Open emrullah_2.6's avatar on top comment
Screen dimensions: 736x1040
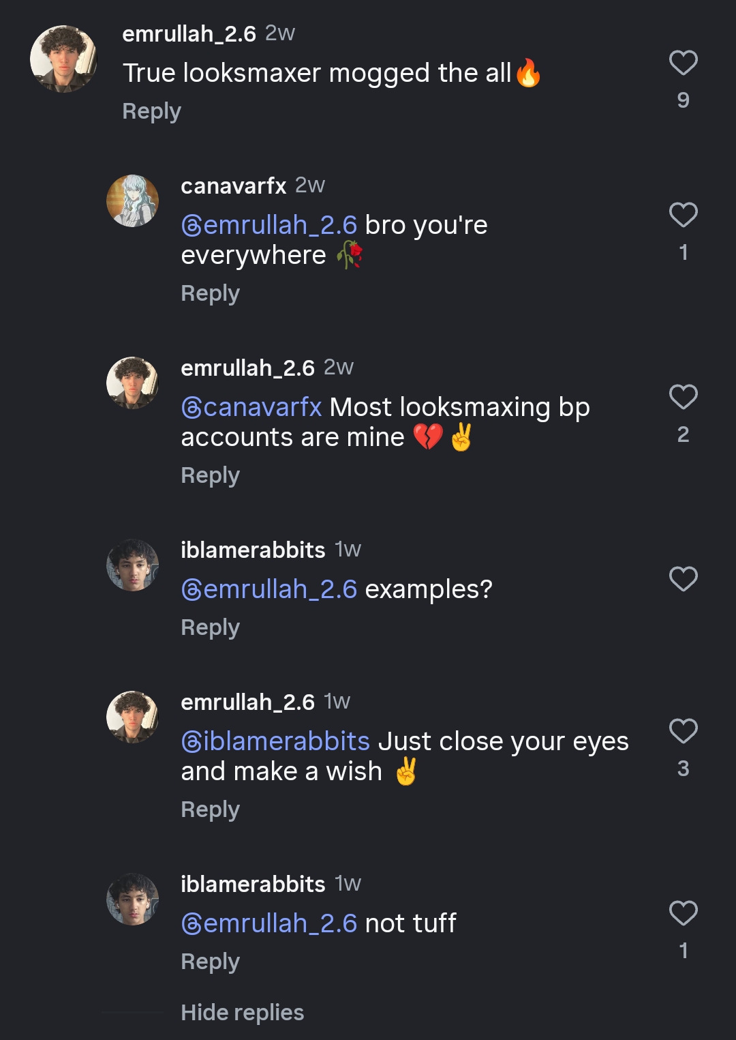coord(63,59)
